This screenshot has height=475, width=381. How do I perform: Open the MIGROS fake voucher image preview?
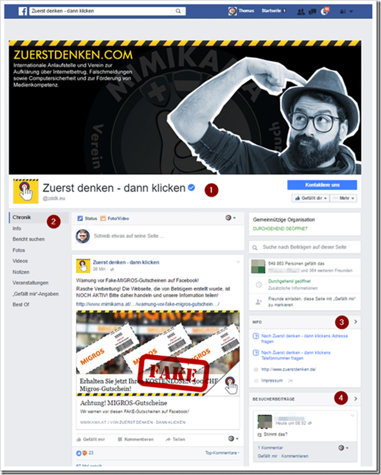(158, 354)
